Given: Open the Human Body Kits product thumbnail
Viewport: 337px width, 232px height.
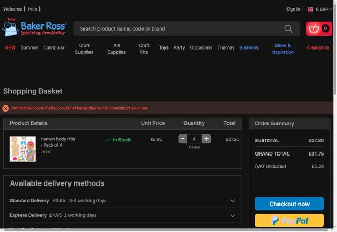Looking at the screenshot, I should (x=23, y=149).
